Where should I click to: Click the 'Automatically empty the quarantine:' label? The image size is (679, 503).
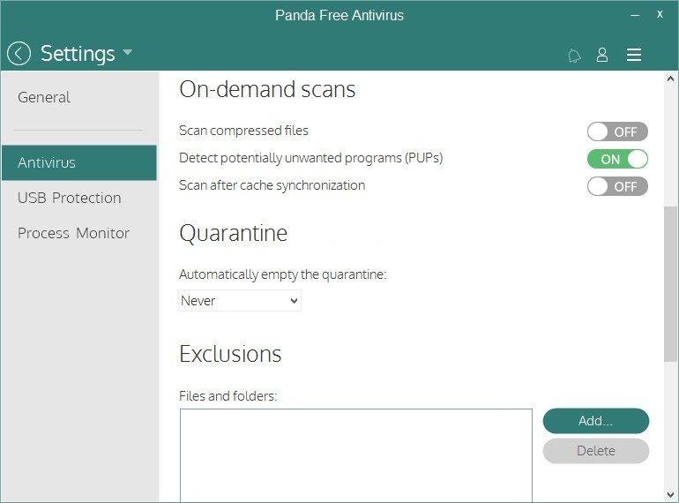[x=283, y=274]
